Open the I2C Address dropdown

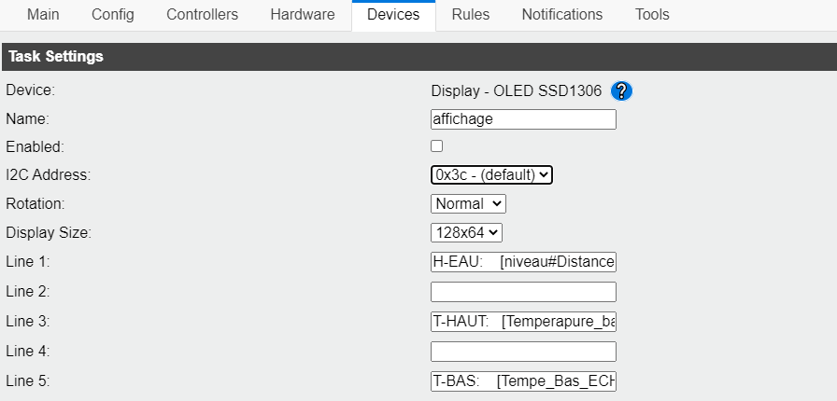pos(491,174)
